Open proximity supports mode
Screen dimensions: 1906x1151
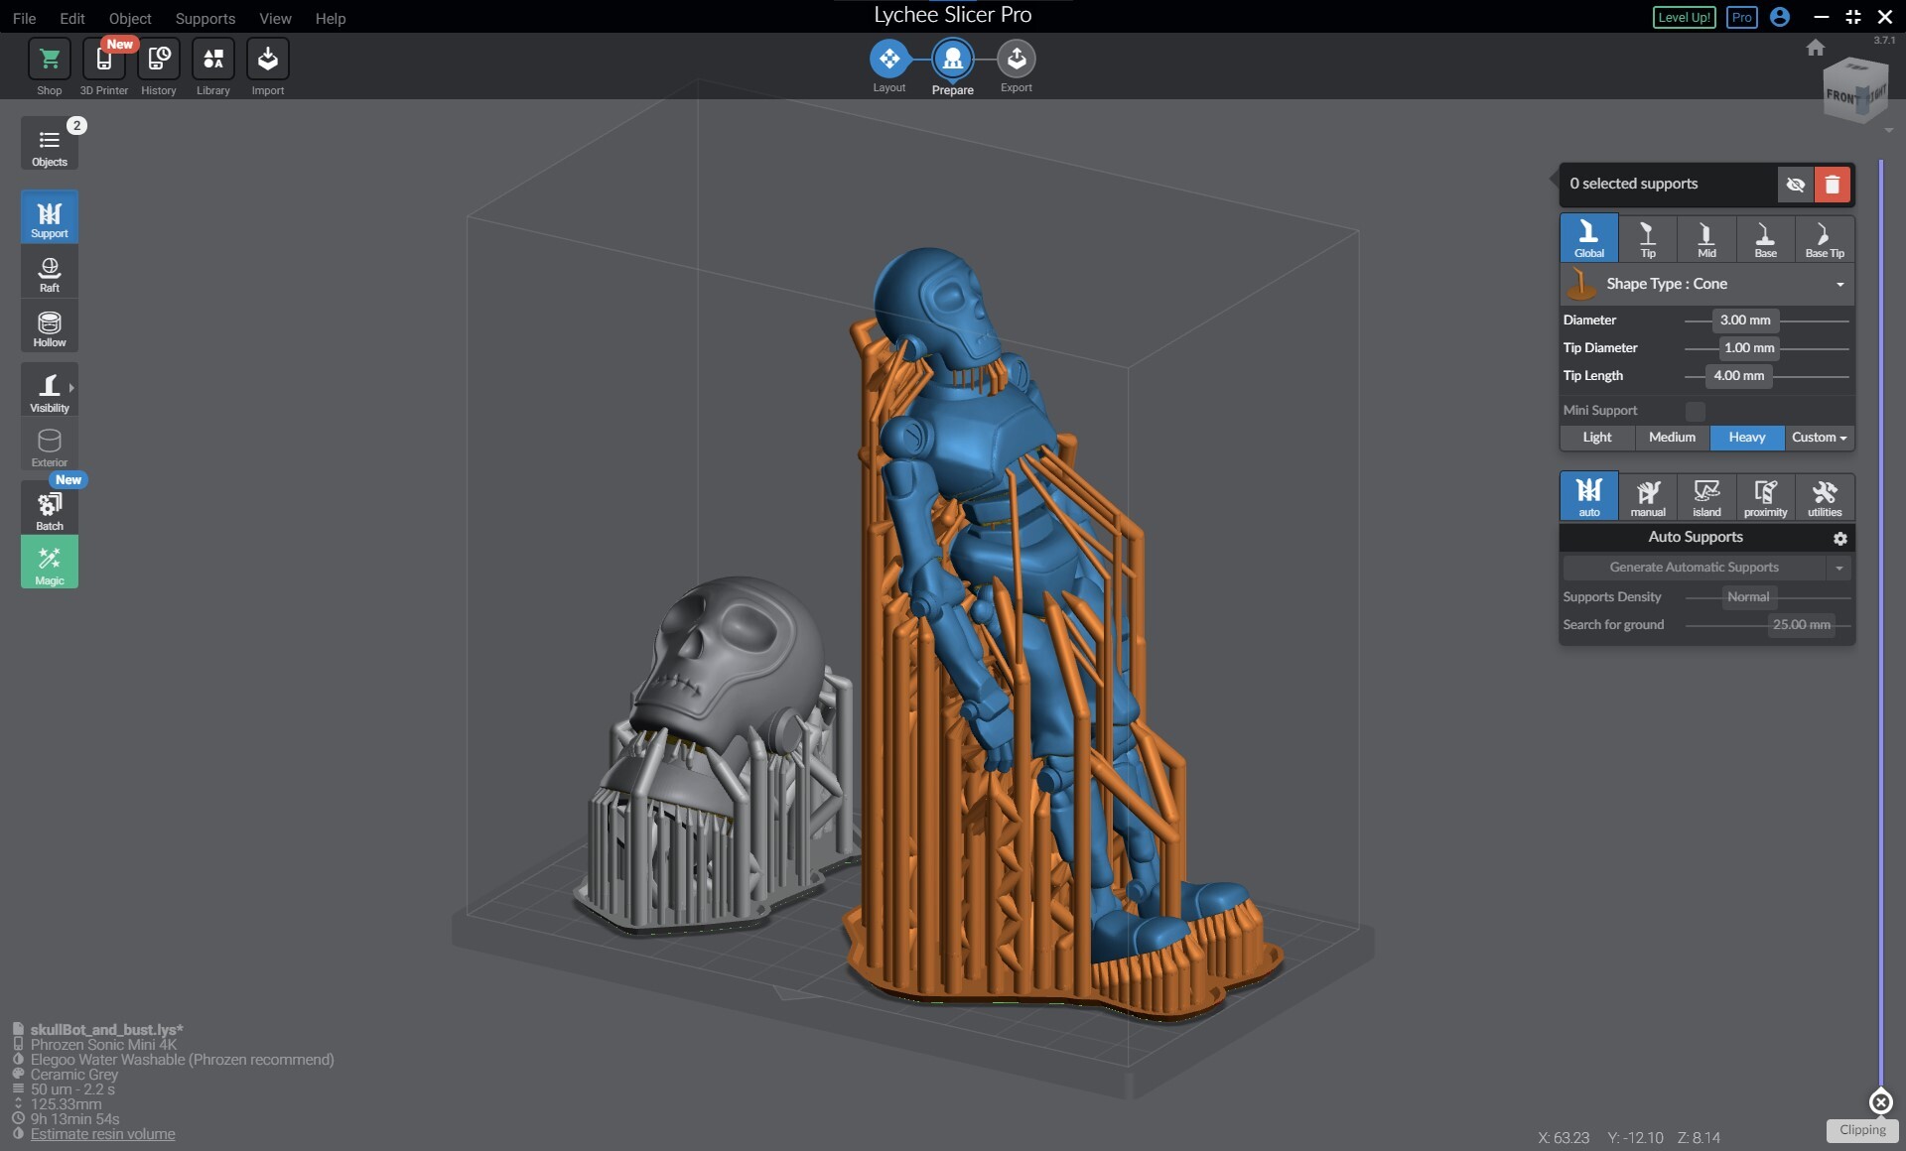click(x=1765, y=496)
